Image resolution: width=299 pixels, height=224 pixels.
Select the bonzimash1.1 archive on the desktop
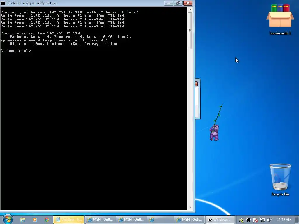point(280,20)
